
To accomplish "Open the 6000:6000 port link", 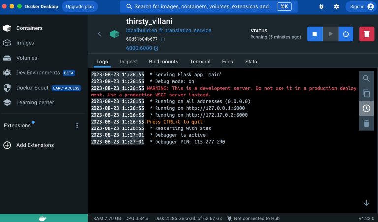I will (x=140, y=48).
